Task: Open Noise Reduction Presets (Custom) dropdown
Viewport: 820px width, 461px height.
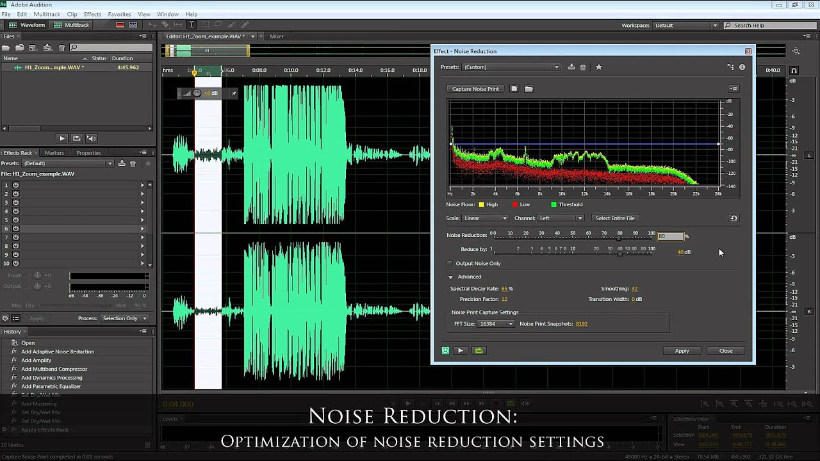Action: pos(511,67)
